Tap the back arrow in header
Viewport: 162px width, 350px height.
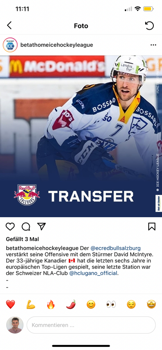tap(9, 26)
